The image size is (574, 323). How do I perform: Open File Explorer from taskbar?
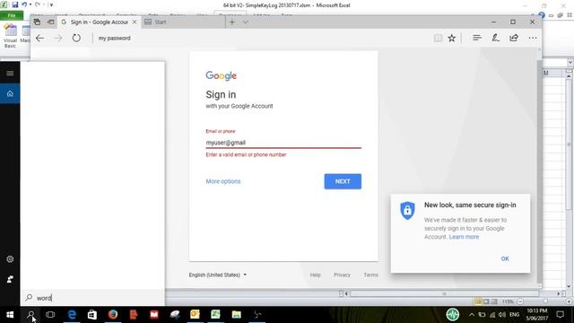pyautogui.click(x=236, y=315)
